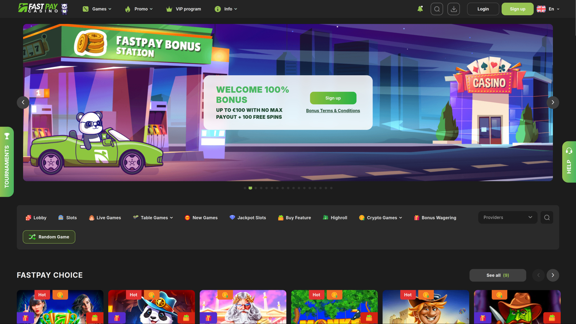Select the Highroll games filter

pos(335,217)
